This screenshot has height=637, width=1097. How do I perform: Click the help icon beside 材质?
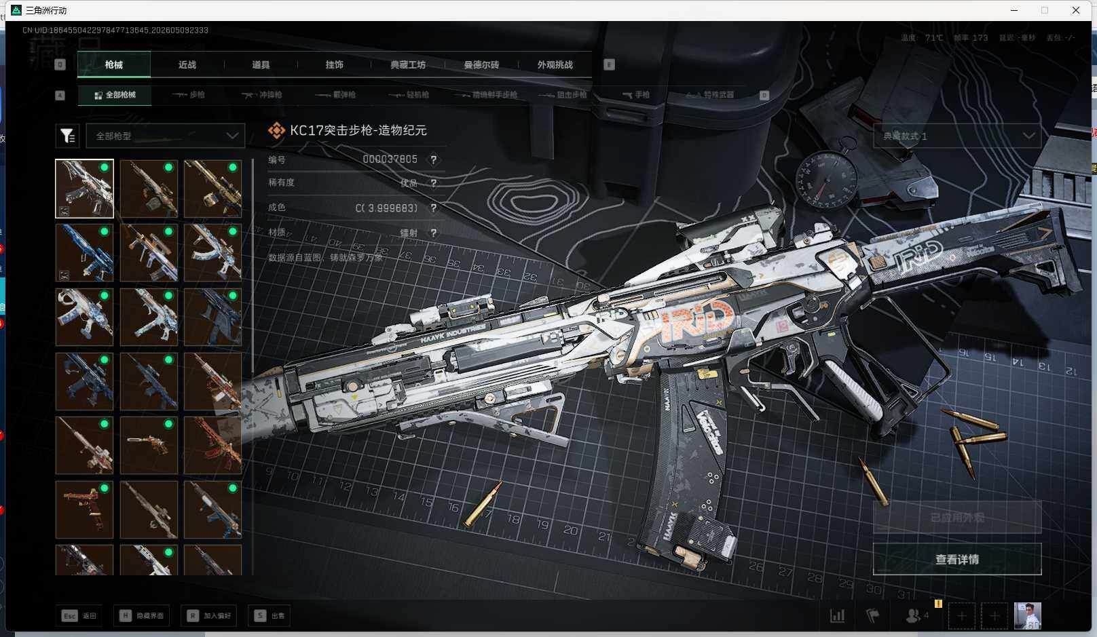pyautogui.click(x=433, y=233)
